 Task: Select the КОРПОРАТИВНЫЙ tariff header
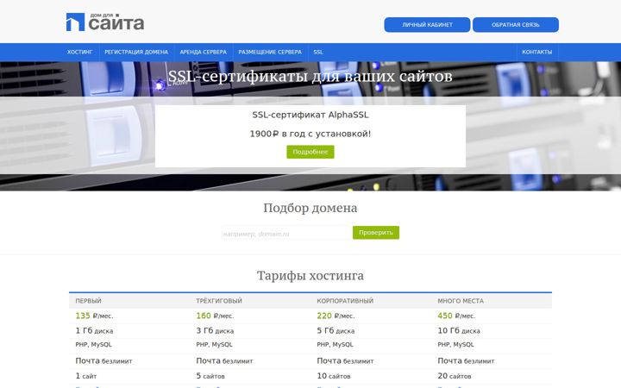345,301
